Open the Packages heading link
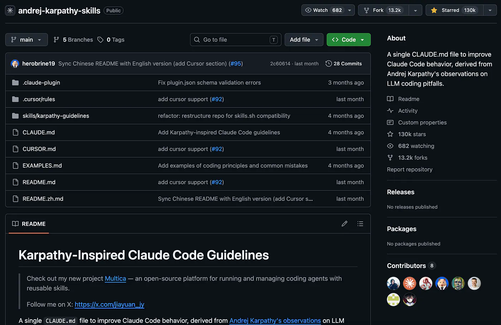This screenshot has width=501, height=325. coord(402,229)
